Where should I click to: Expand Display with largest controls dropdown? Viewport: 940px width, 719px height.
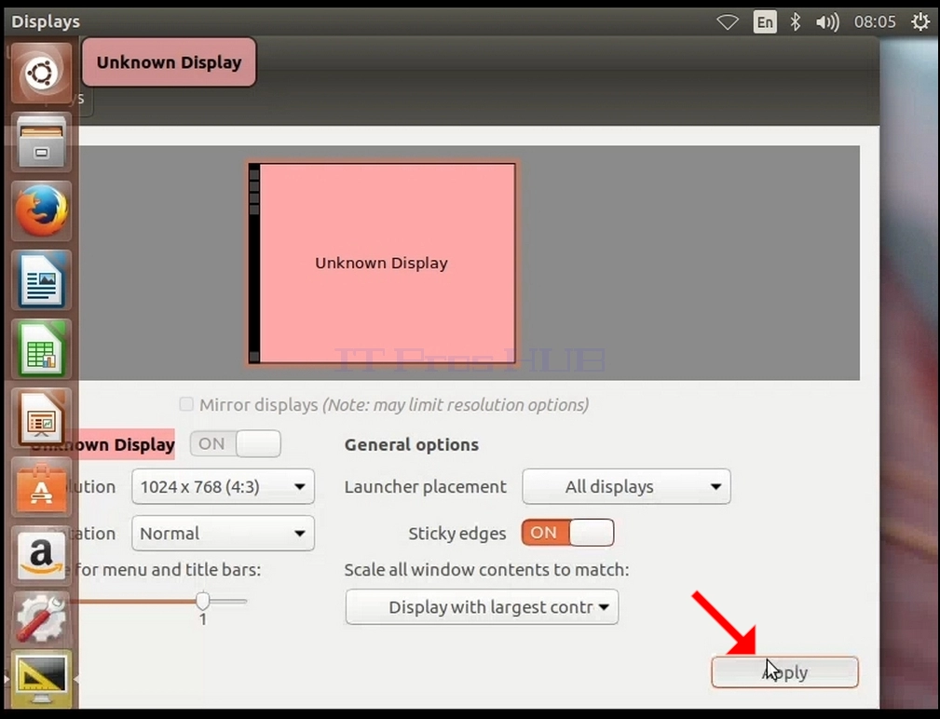[482, 607]
